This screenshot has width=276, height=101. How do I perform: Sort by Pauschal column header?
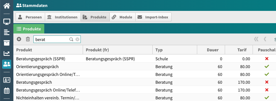click(264, 50)
